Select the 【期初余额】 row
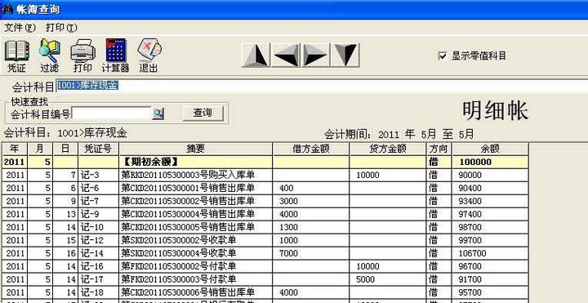588x303 pixels. coord(265,162)
